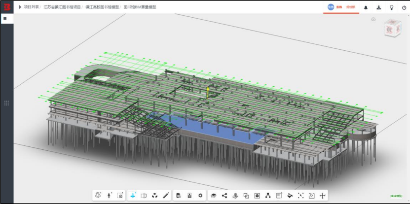Image resolution: width=410 pixels, height=204 pixels.
Task: Select the zoom-window marquee tool
Action: point(120,195)
